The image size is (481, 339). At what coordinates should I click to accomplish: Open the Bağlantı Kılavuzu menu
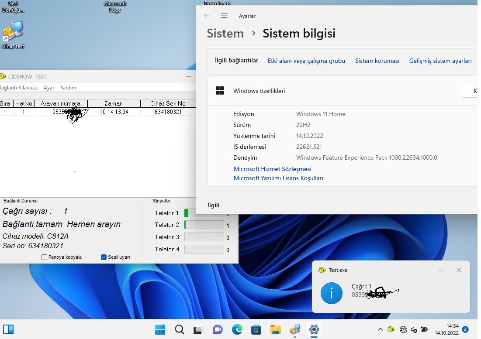pos(19,88)
